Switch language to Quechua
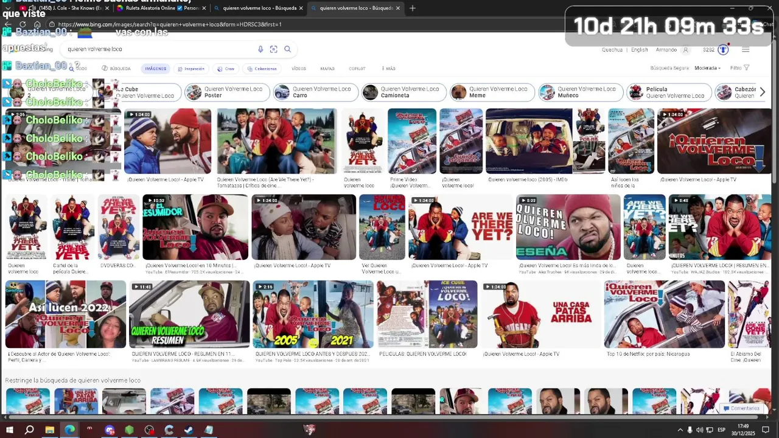Screen dimensions: 779x438 tap(612, 50)
